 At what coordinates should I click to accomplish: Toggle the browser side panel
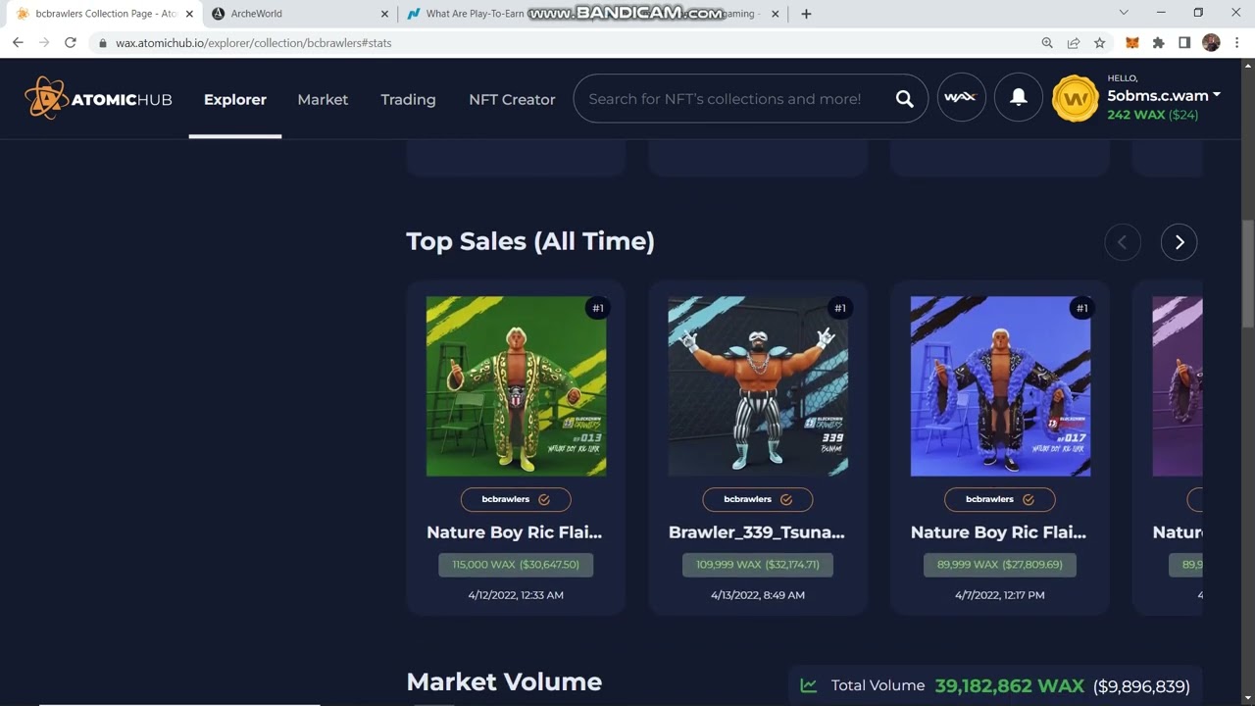pyautogui.click(x=1184, y=43)
